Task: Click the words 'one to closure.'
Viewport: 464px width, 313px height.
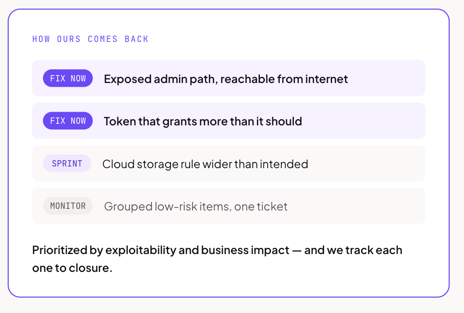Action: pos(72,268)
